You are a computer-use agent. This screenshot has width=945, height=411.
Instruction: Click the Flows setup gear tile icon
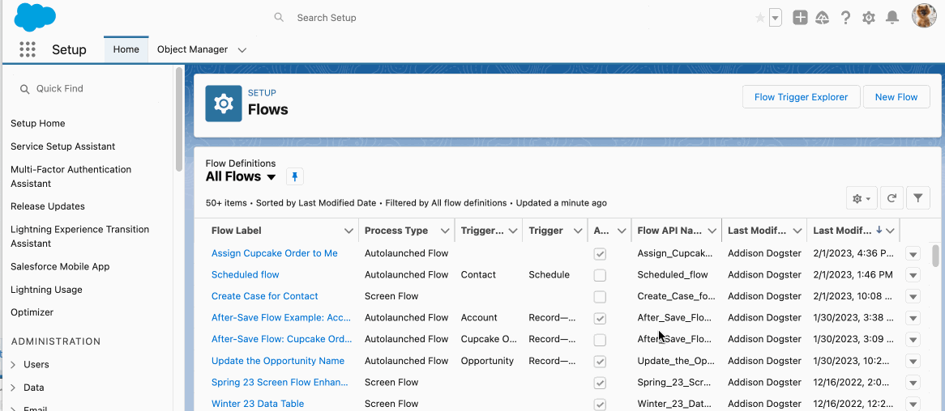click(x=224, y=104)
